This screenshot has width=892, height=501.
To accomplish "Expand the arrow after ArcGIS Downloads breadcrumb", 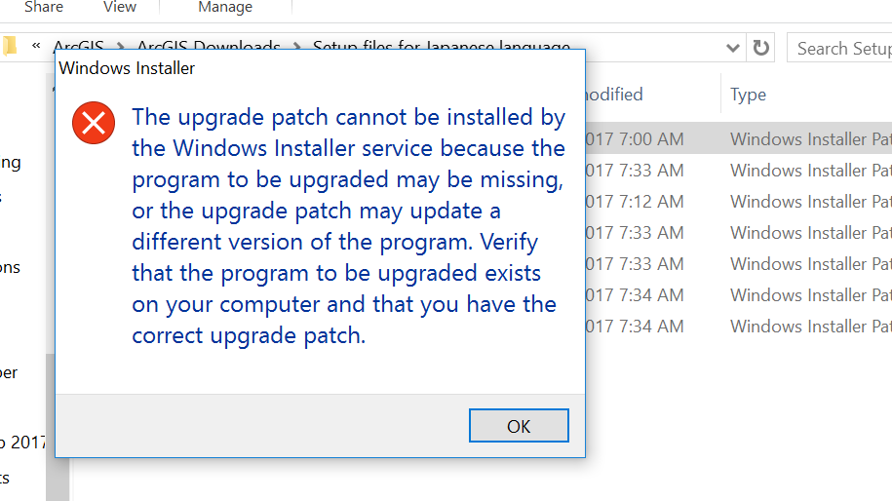I will [x=296, y=45].
